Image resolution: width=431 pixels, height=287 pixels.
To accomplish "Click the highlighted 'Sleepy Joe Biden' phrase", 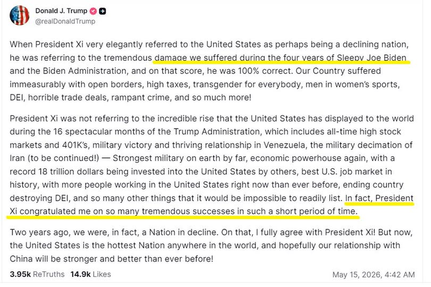I will click(x=372, y=58).
